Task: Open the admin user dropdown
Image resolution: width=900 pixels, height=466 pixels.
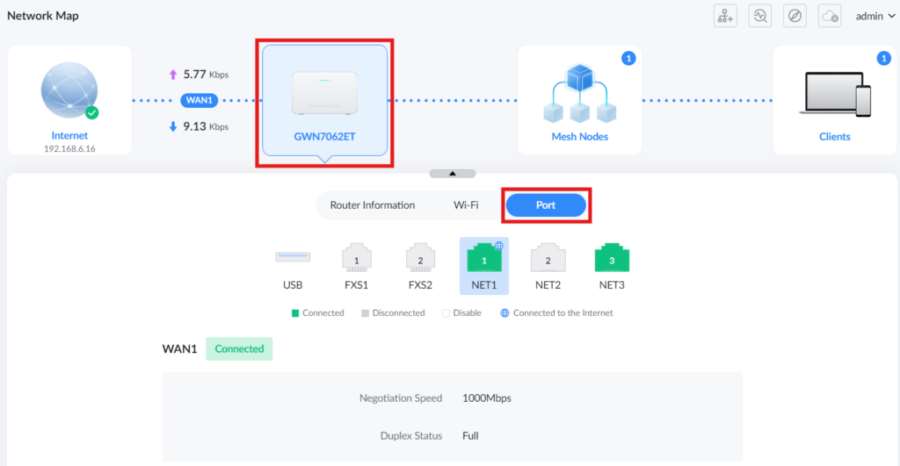Action: 875,16
